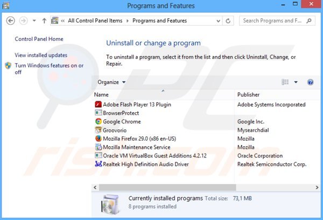Viewport: 323px width, 220px height.
Task: Click Programs and Features breadcrumb
Action: tap(159, 20)
